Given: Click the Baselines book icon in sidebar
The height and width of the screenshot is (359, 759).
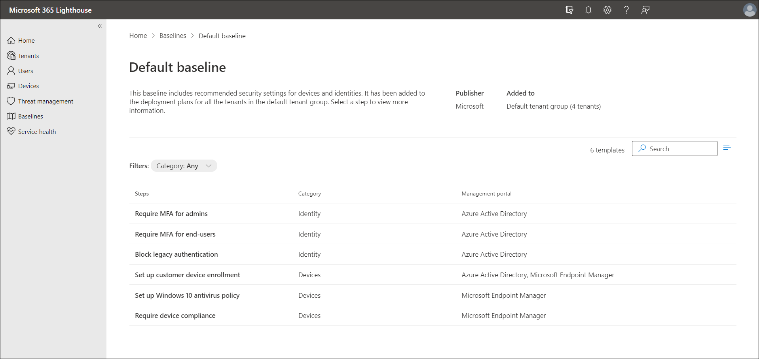Looking at the screenshot, I should (11, 116).
